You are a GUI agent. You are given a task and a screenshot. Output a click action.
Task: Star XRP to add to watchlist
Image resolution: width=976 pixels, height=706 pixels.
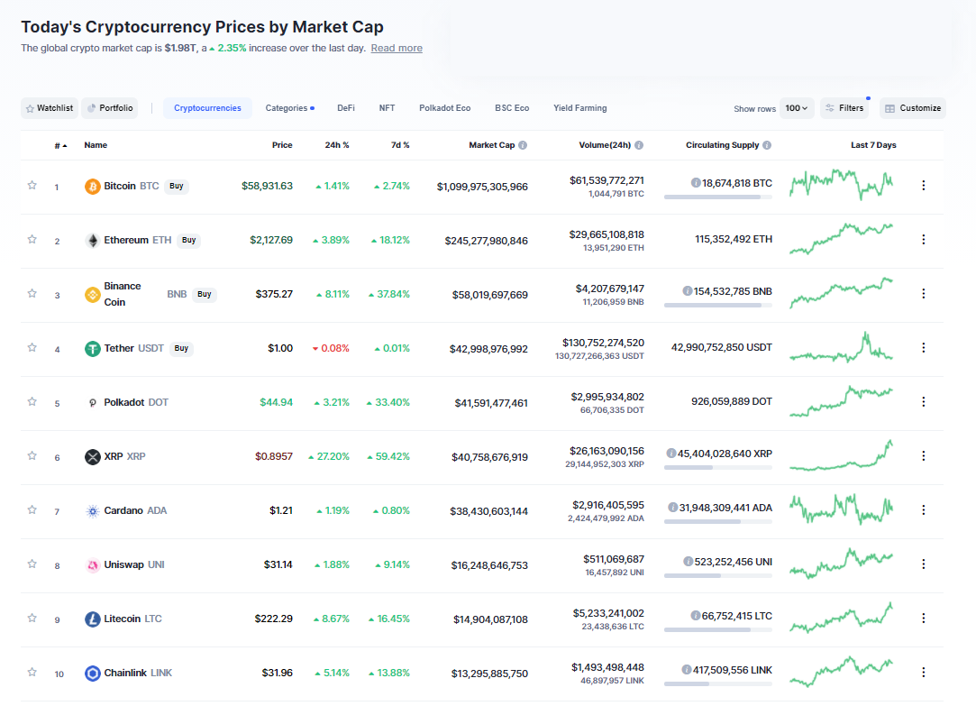(32, 455)
